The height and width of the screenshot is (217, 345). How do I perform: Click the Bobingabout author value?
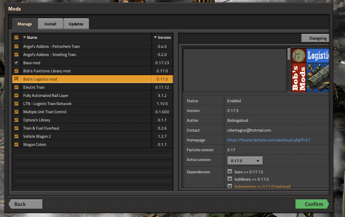tap(237, 120)
